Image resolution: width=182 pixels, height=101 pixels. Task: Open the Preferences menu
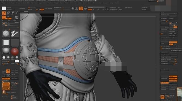[73, 3]
